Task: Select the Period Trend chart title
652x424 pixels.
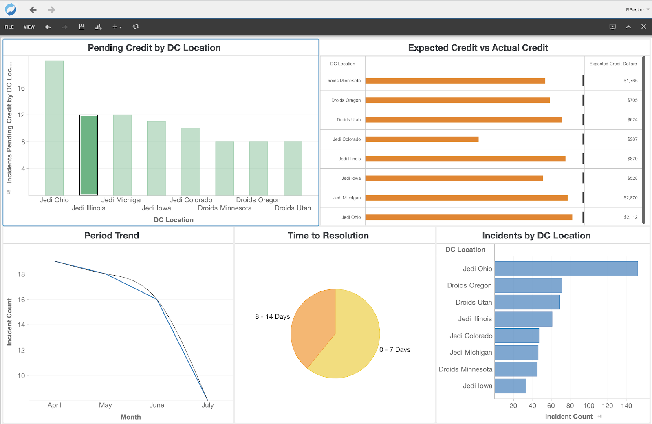Action: tap(112, 236)
